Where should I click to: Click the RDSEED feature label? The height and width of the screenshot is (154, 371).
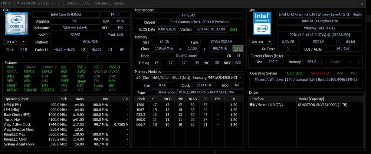[47, 90]
